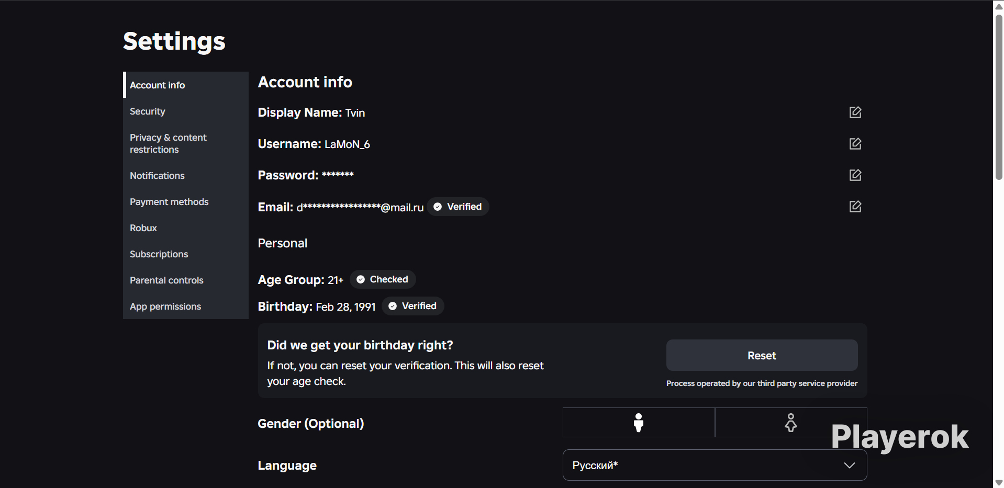
Task: Expand the language list chevron arrow
Action: point(850,465)
